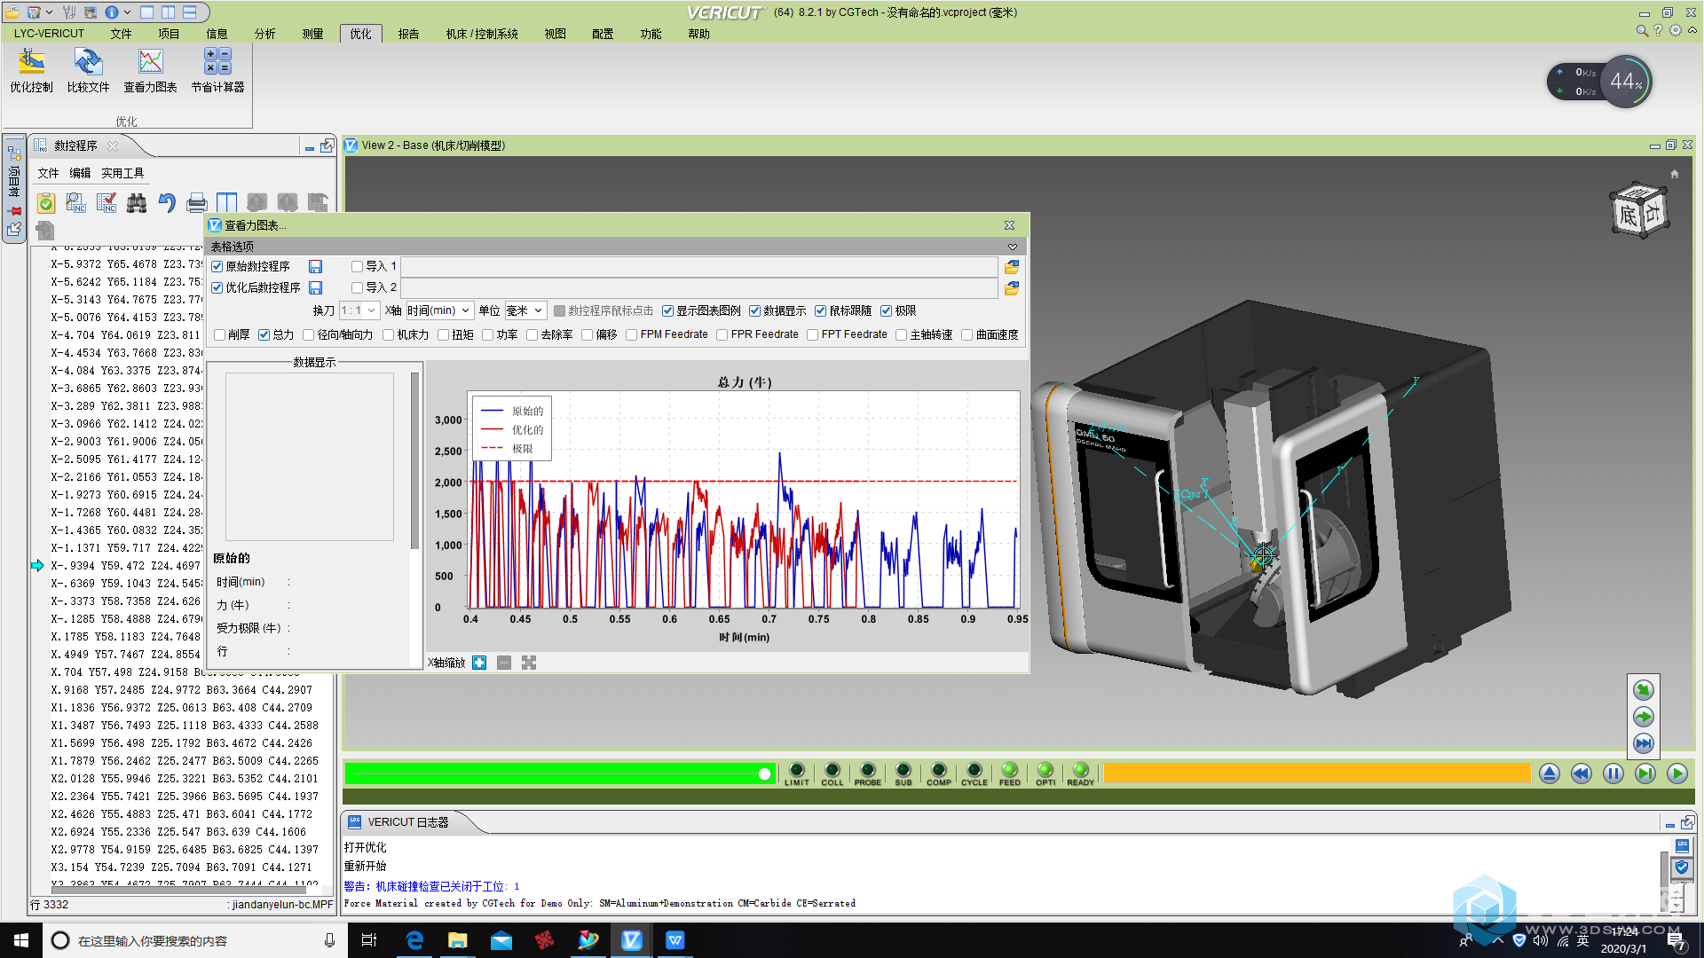Click the blue undo arrow icon

167,203
